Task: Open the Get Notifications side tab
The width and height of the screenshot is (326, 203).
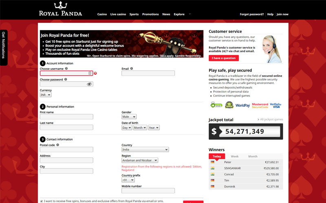Action: click(4, 48)
